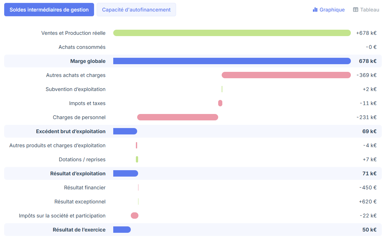
Task: Click the '-0 €' value
Action: pyautogui.click(x=371, y=47)
